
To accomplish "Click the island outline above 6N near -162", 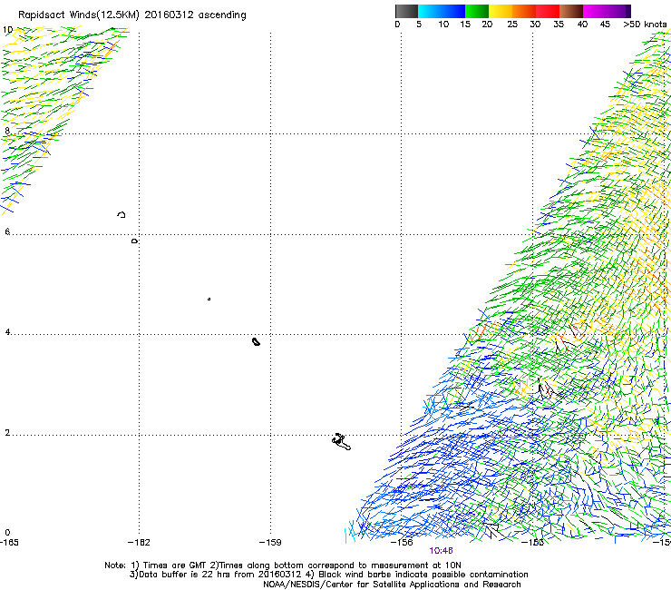I will [122, 214].
